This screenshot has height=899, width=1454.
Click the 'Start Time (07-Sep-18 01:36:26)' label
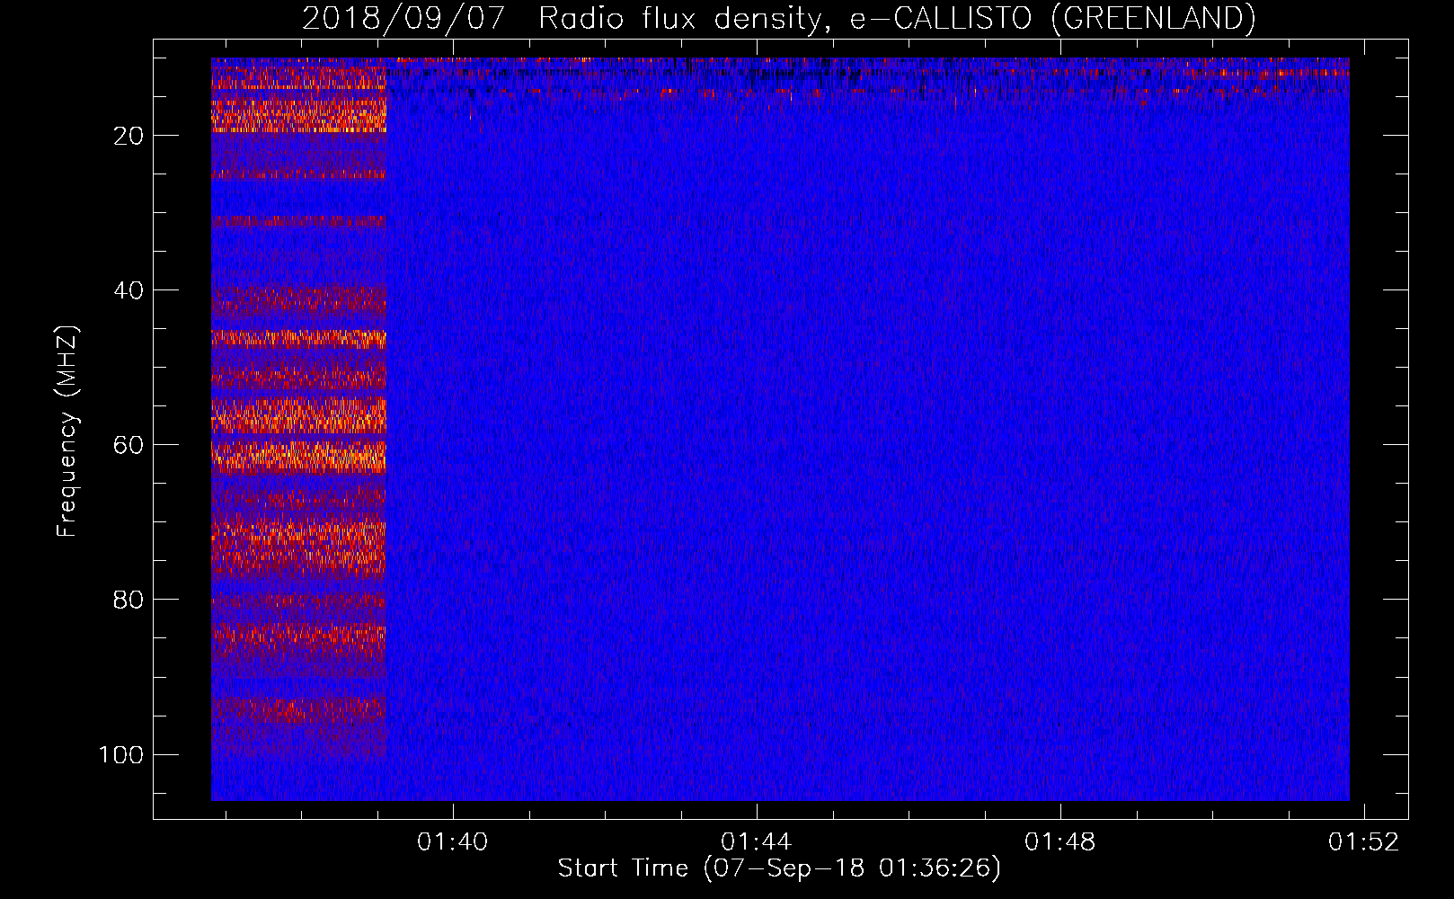(x=779, y=868)
